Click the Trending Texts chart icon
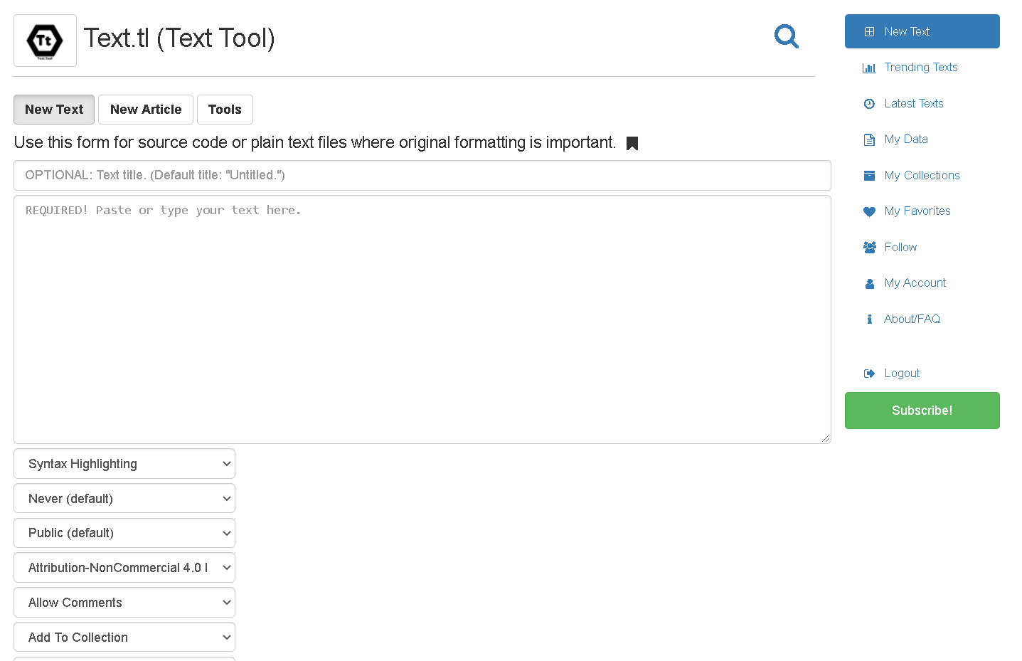This screenshot has height=661, width=1022. point(869,68)
